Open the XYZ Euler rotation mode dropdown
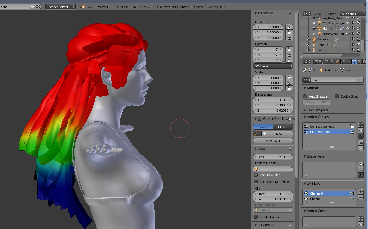Screen dimensions: 368x229 (x=273, y=66)
